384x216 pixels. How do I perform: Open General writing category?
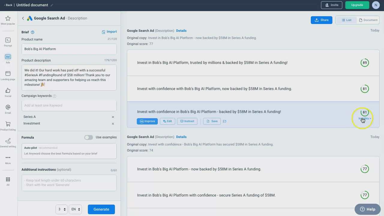pos(8,143)
